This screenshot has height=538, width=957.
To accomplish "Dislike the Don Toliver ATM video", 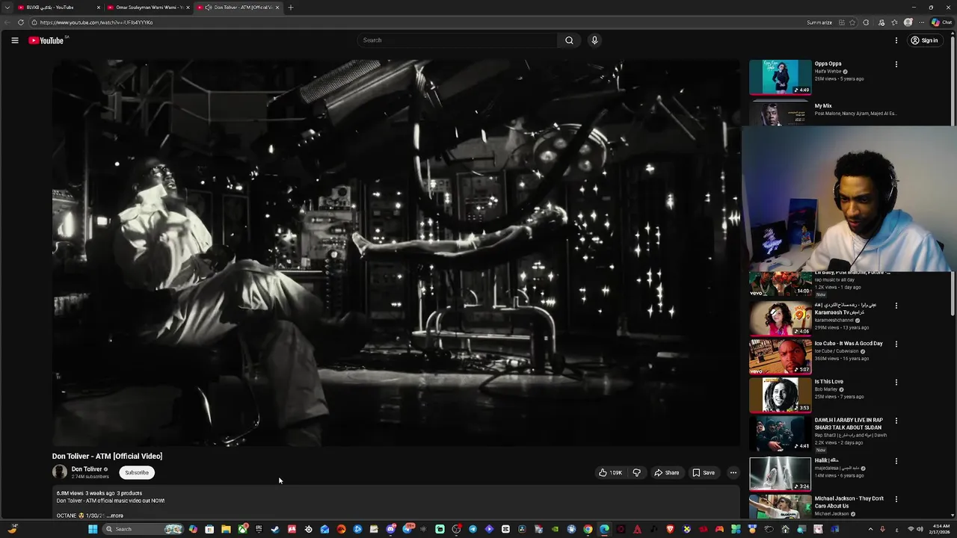I will (637, 472).
